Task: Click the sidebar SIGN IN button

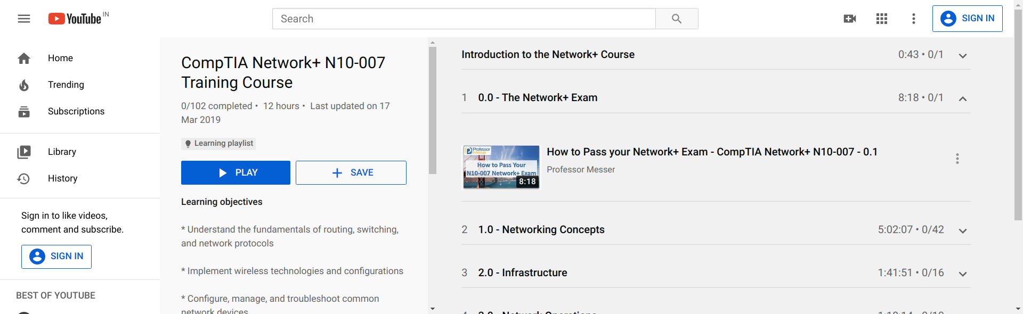Action: click(56, 257)
